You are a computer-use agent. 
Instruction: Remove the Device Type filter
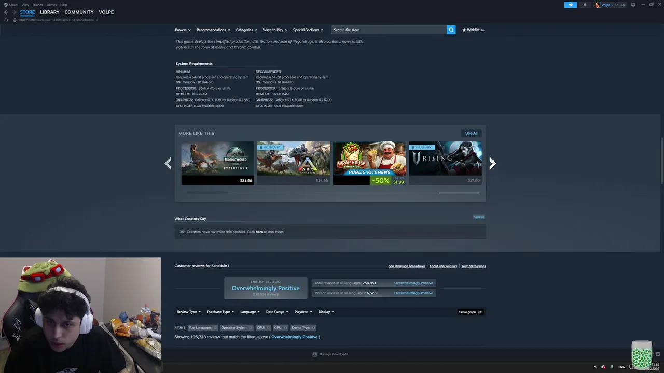313,327
